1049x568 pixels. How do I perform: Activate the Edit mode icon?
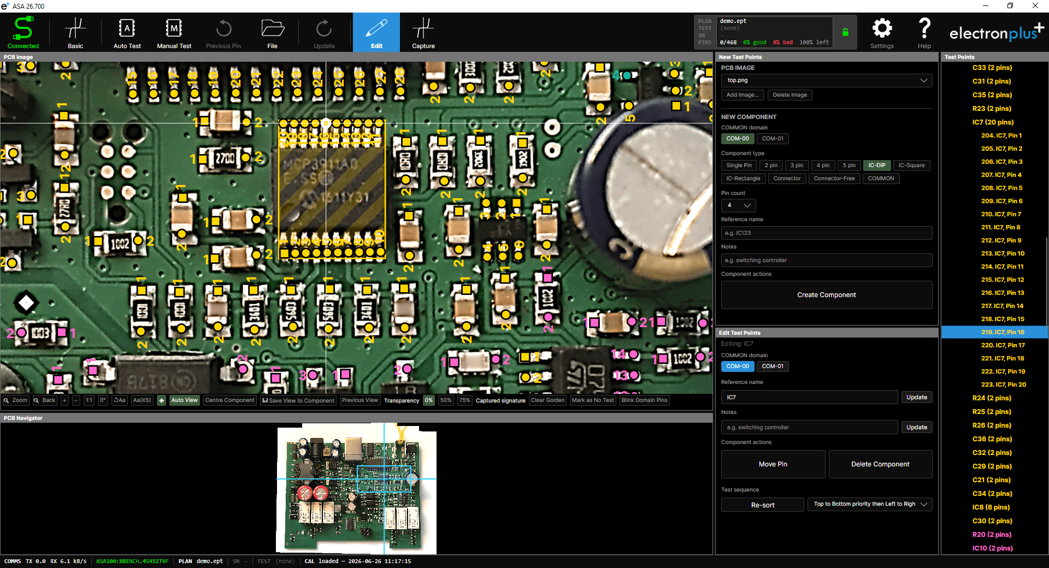click(376, 33)
